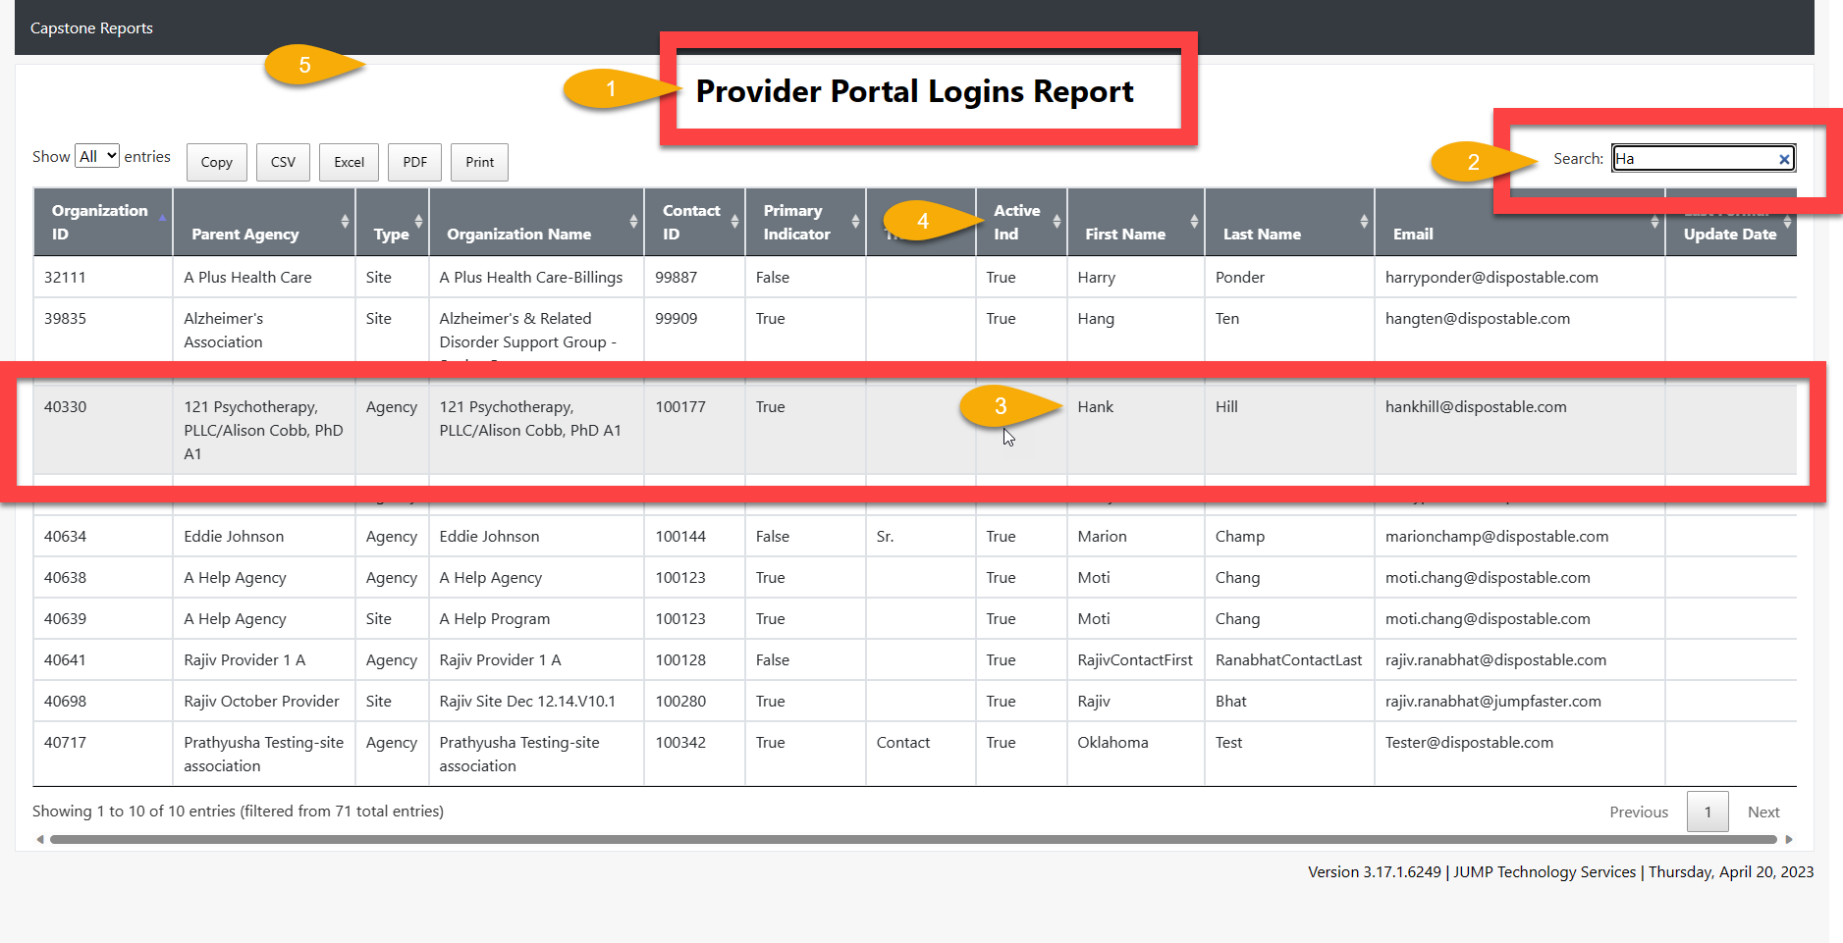Click the horizontal scrollbar right arrow
The height and width of the screenshot is (943, 1843).
tap(1788, 839)
